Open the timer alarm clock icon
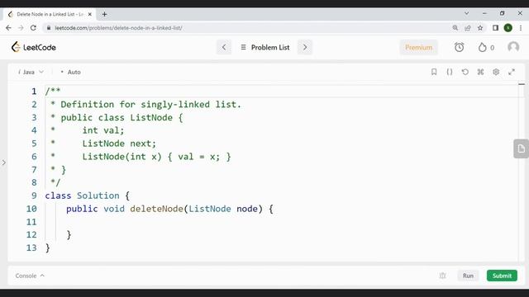This screenshot has height=297, width=529. (460, 47)
